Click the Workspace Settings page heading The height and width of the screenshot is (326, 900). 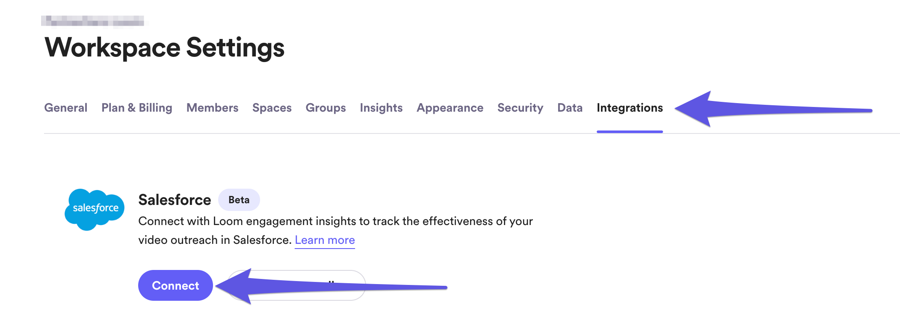tap(164, 47)
